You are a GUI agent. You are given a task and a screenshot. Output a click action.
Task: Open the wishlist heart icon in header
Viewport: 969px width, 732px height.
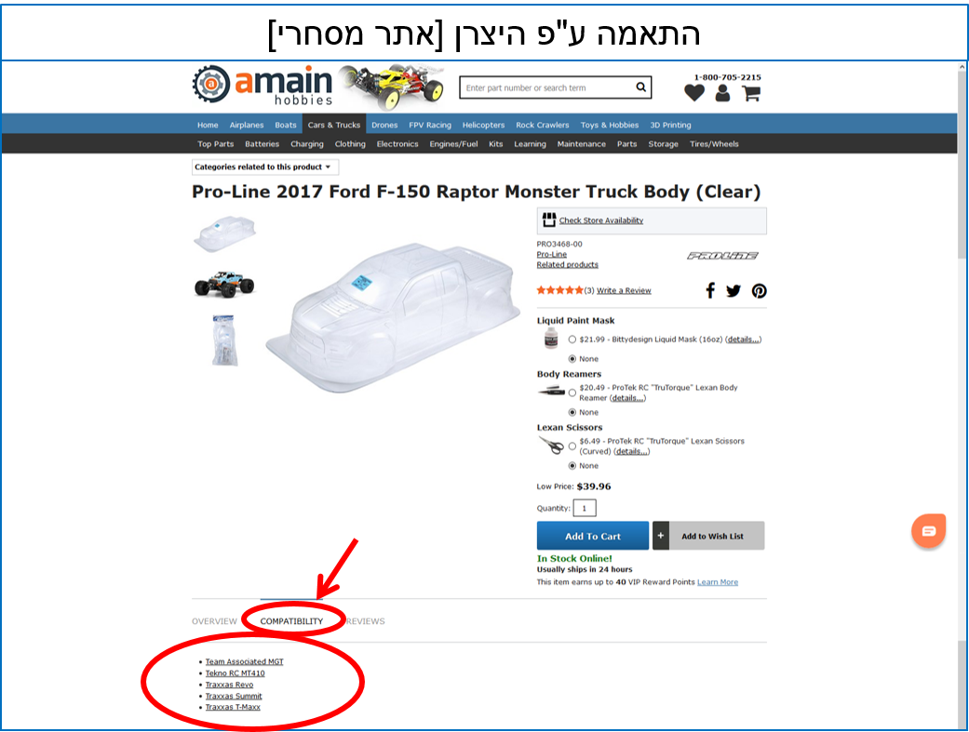pos(694,93)
